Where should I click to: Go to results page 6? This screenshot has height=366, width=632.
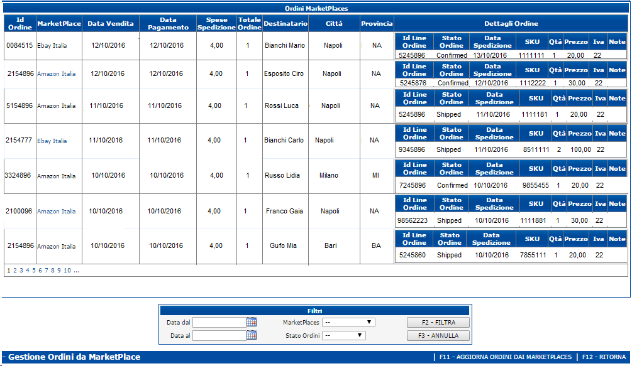(40, 271)
